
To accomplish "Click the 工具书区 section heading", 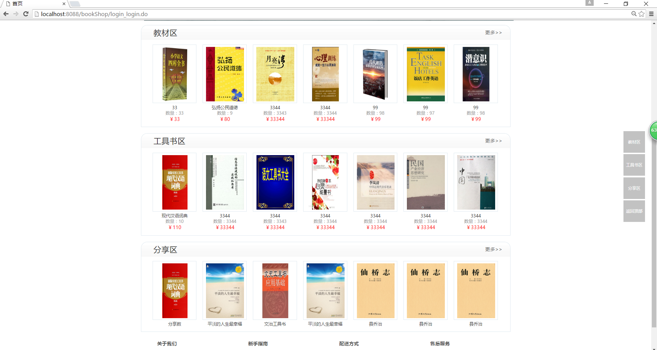I will pos(169,141).
